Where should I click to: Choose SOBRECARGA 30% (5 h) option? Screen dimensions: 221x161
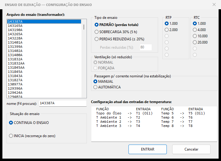(116, 32)
